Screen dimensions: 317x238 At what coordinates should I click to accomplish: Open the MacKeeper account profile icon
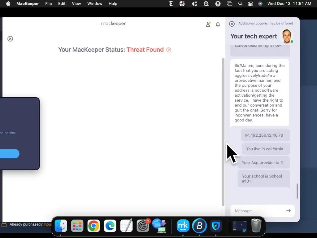208,24
